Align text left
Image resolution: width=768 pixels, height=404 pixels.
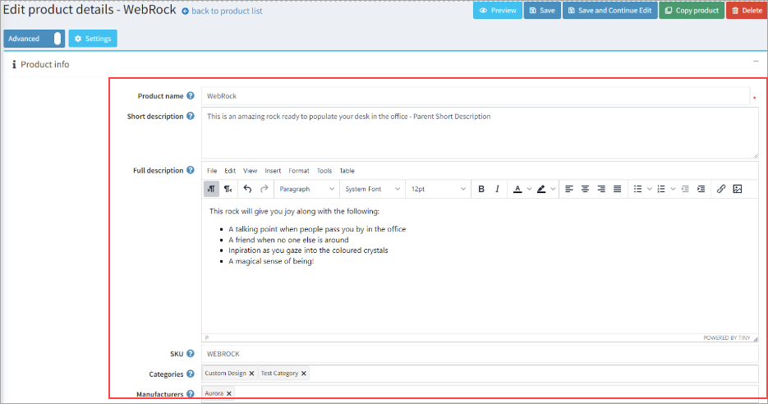tap(568, 189)
